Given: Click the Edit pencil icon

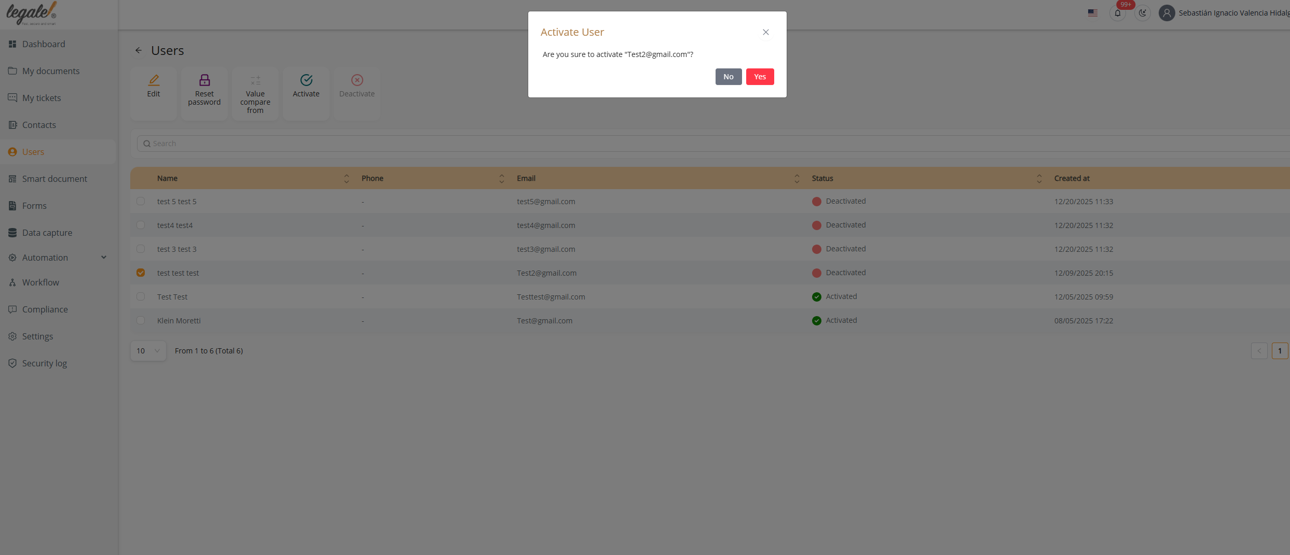Looking at the screenshot, I should [x=154, y=80].
